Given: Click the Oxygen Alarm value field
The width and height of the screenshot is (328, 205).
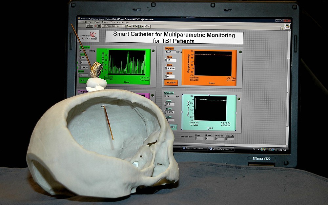Looking at the screenshot, I should pos(172,60).
